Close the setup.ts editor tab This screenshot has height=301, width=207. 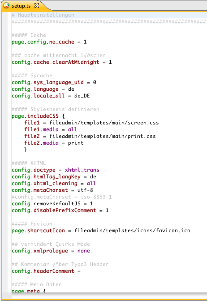[37, 5]
